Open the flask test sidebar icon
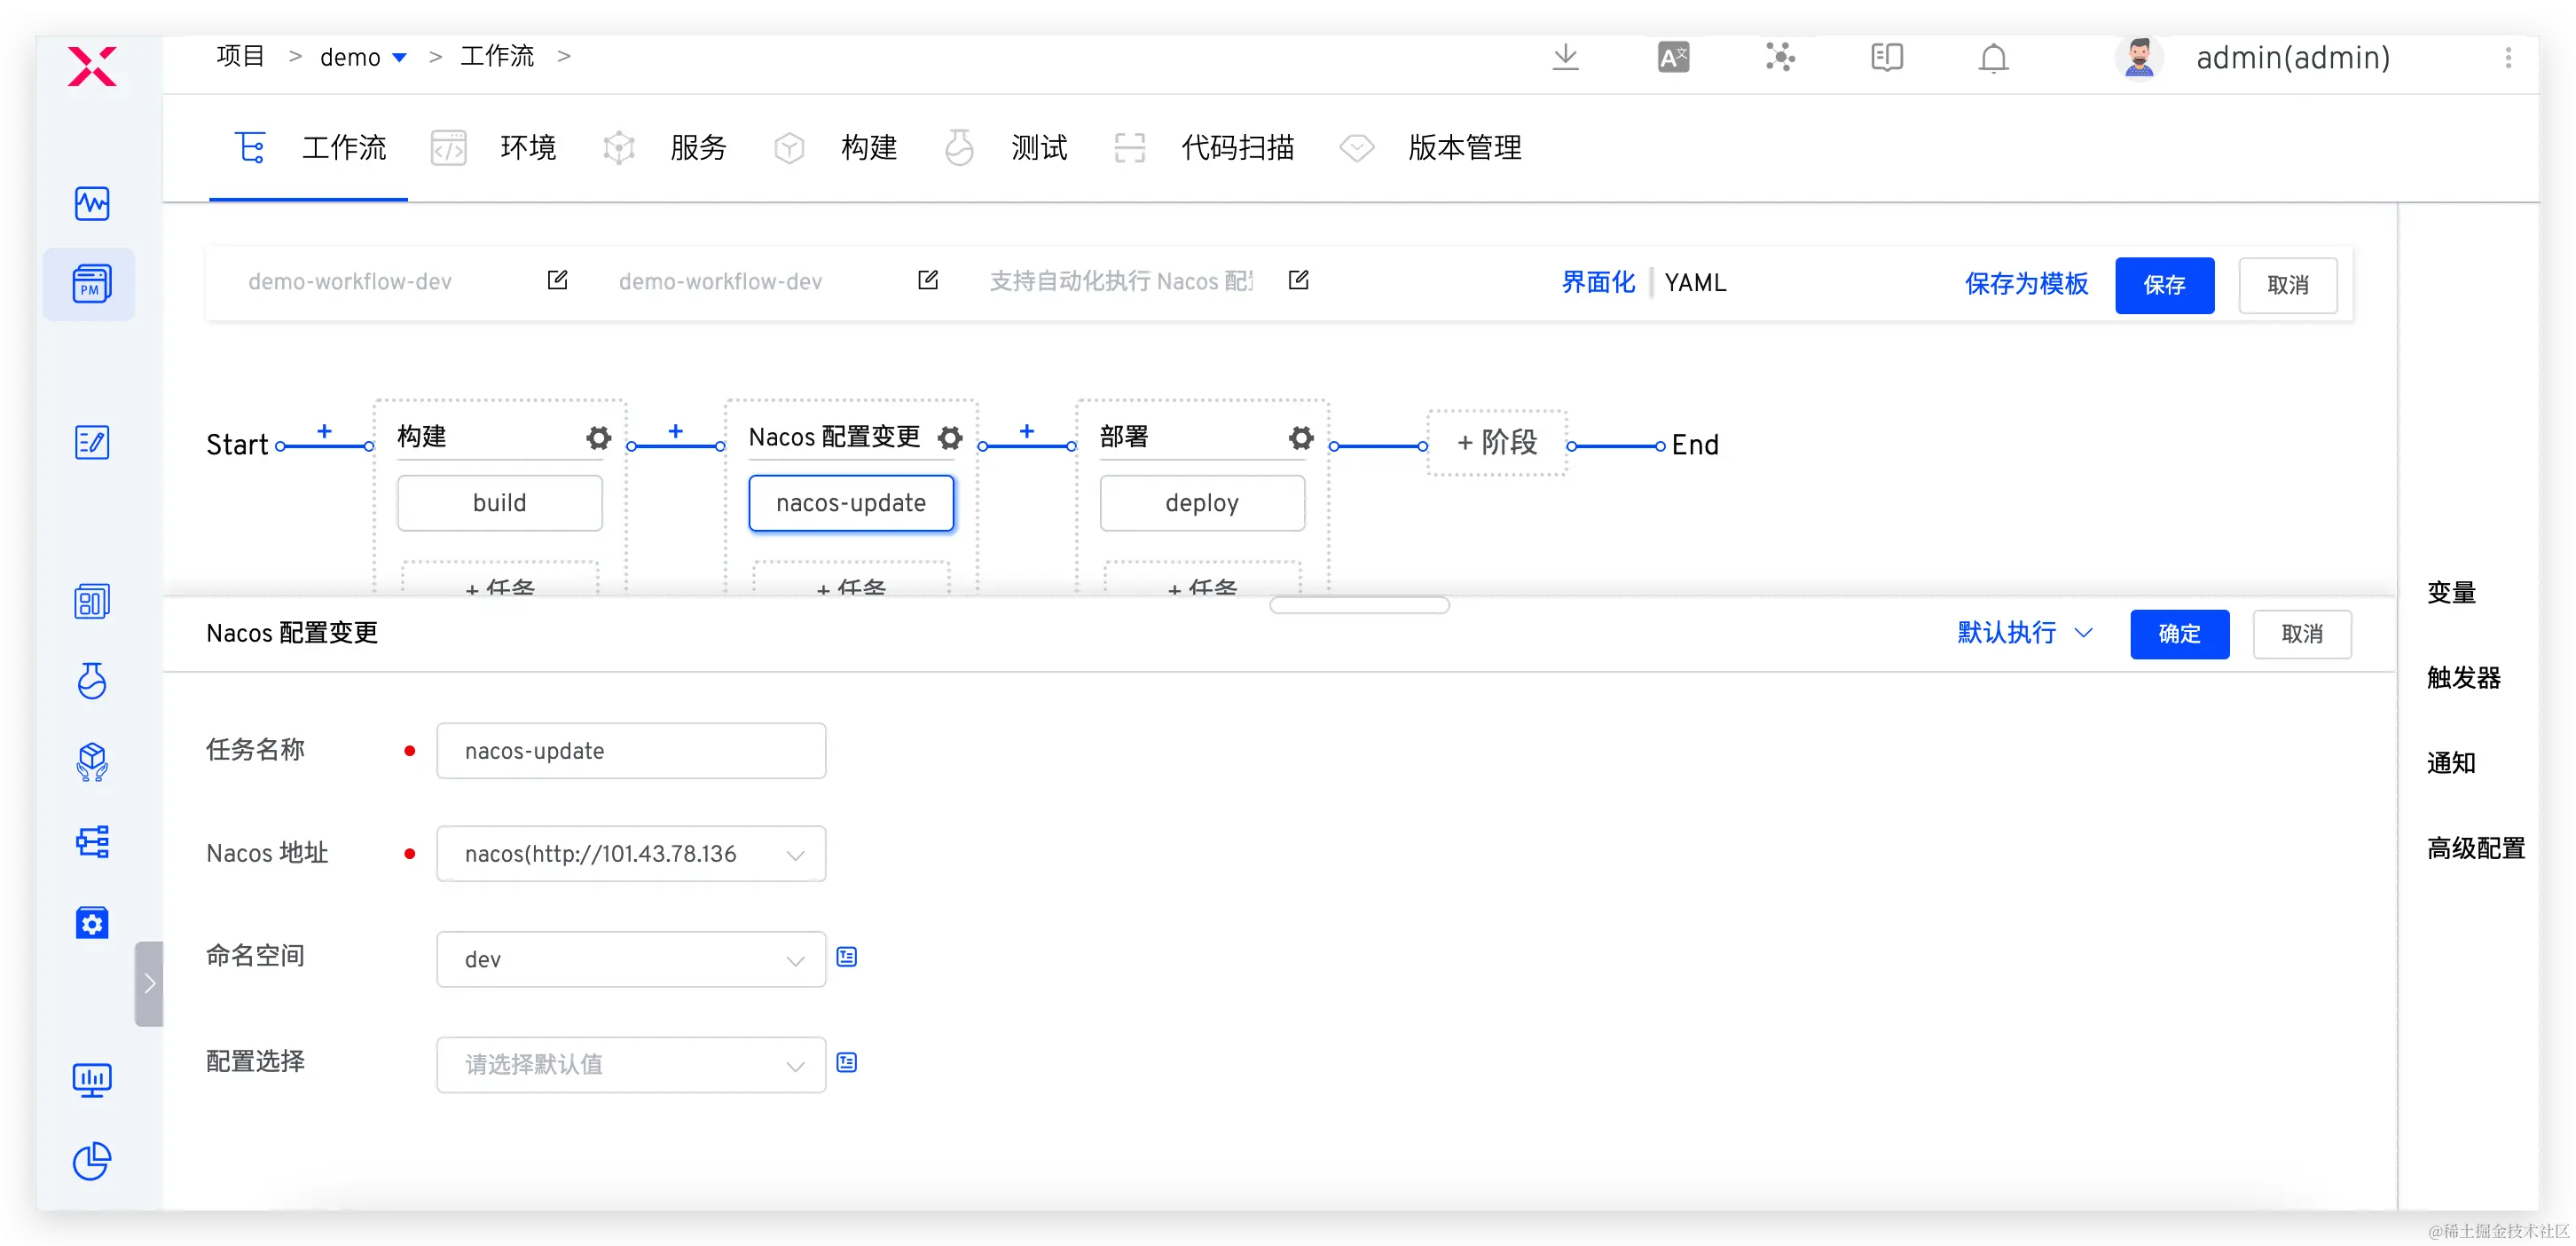2576x1246 pixels. pyautogui.click(x=92, y=681)
